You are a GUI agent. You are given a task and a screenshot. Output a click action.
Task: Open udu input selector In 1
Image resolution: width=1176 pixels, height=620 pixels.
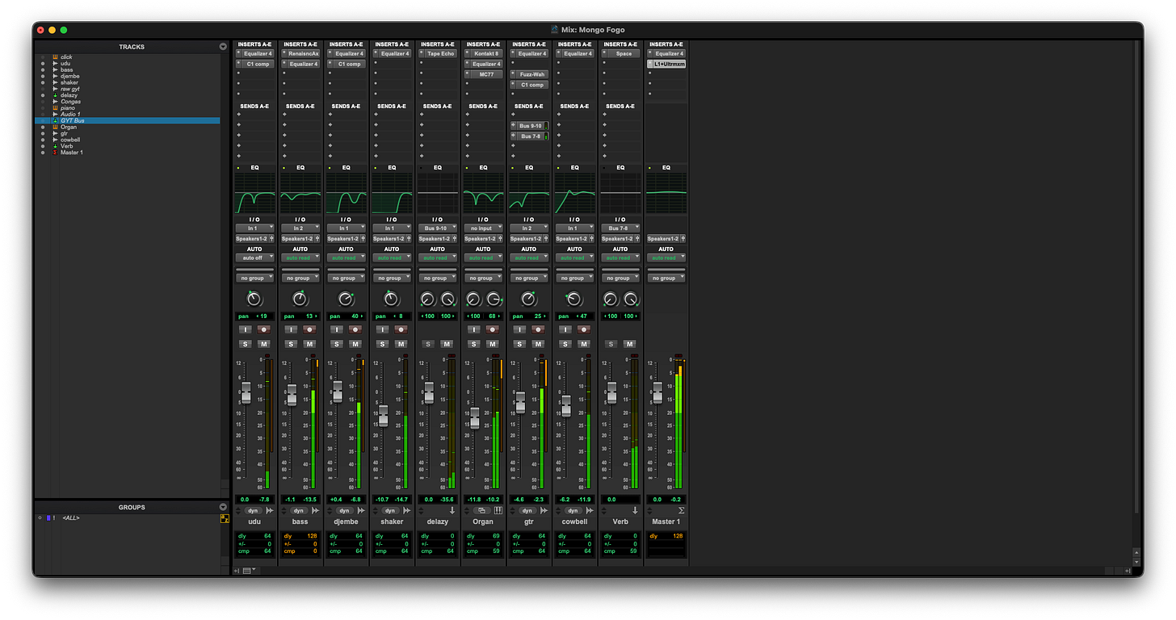pos(254,228)
